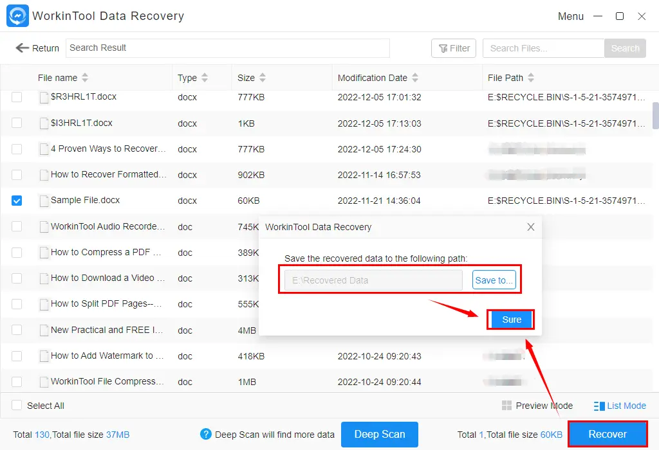Check the box for How to Add Watermark
Screen dimensions: 659x450
(17, 356)
